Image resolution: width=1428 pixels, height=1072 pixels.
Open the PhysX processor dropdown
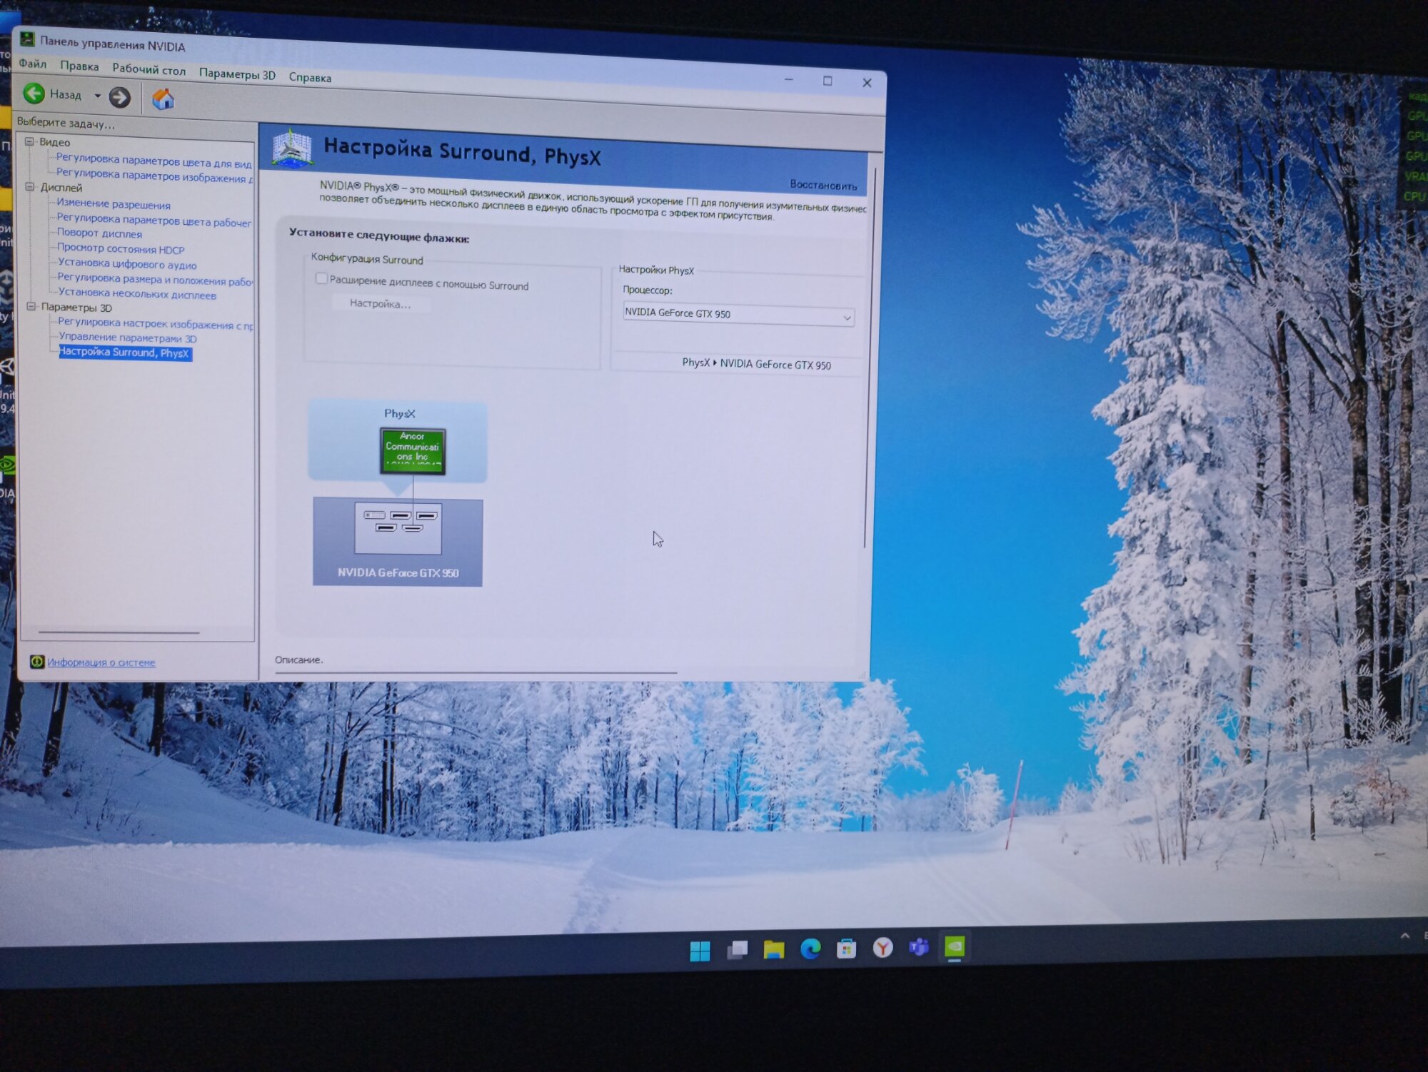pos(738,315)
